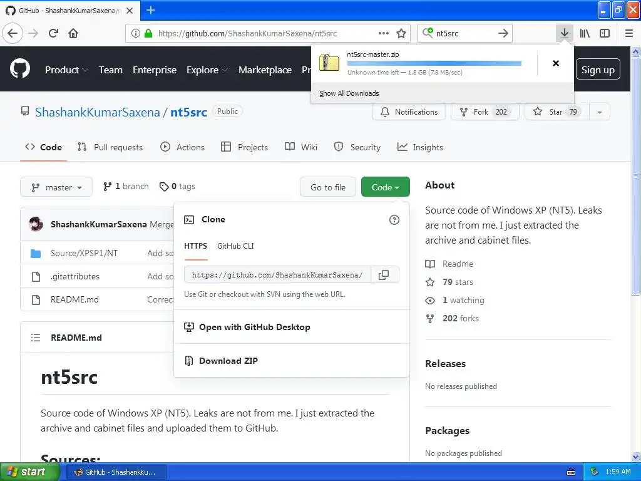Viewport: 641px width, 481px height.
Task: Switch to the Projects tab
Action: (244, 147)
